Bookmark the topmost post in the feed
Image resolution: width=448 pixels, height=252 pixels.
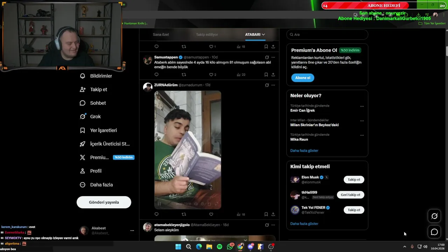point(266,47)
